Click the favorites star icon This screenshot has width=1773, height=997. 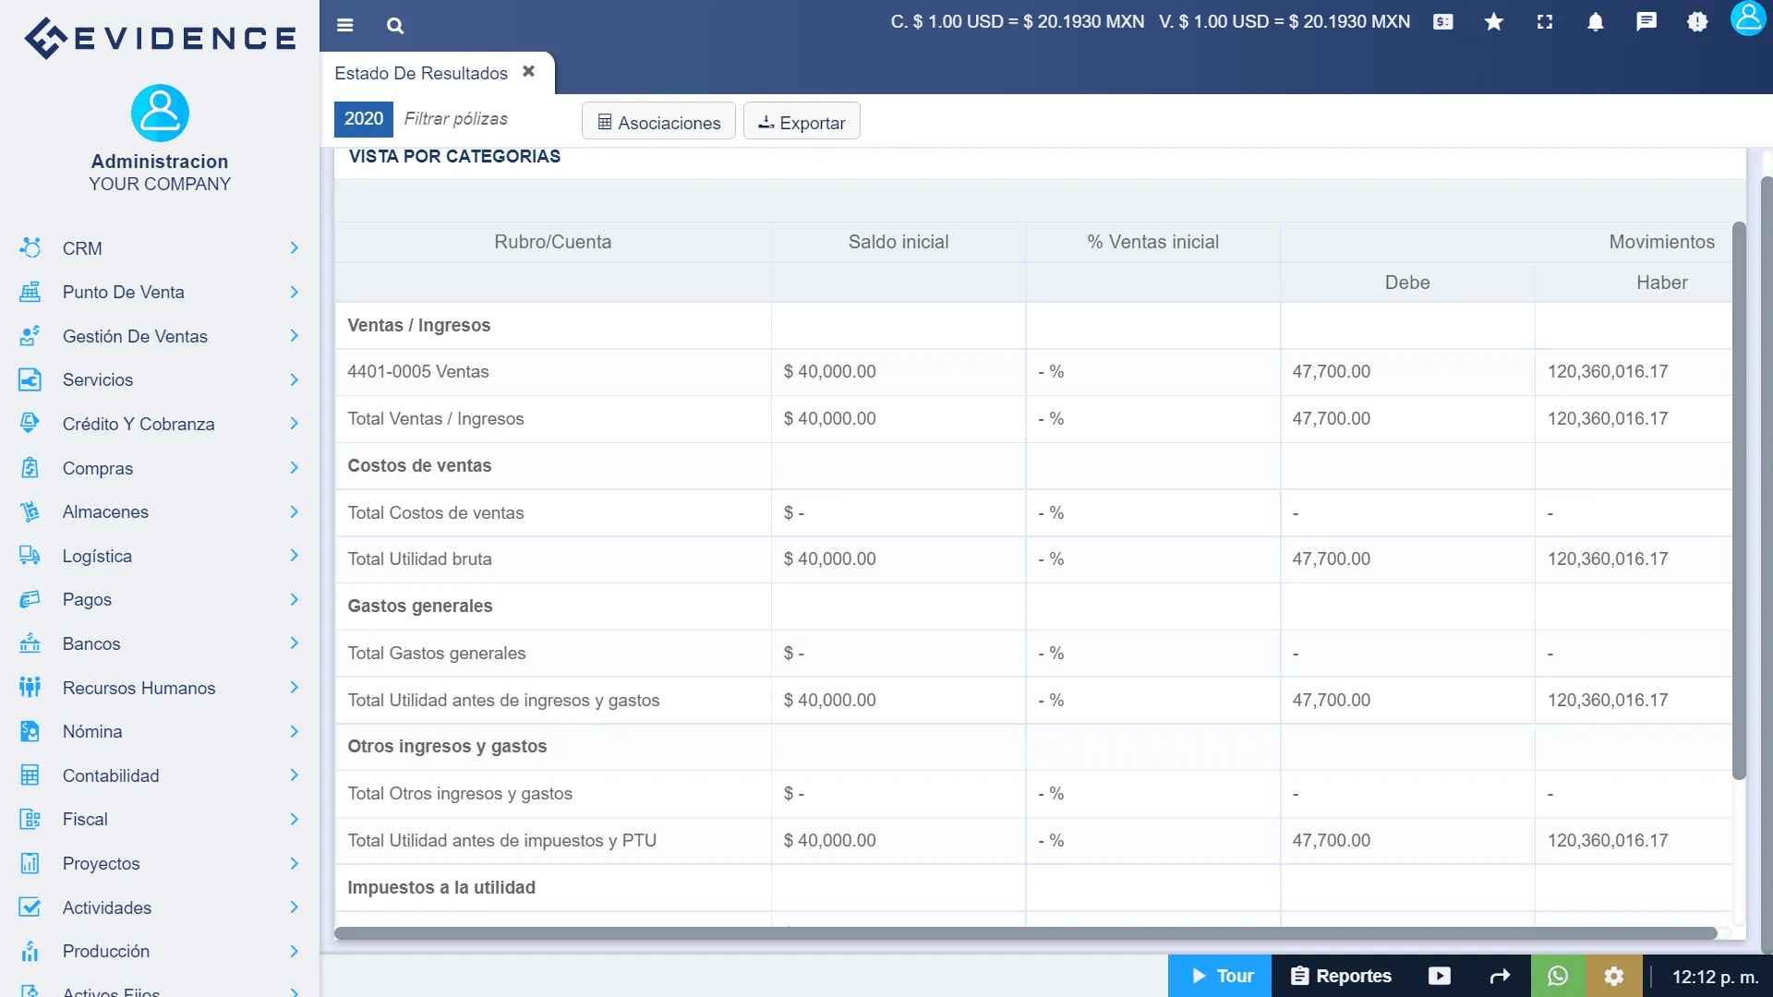[x=1493, y=22]
